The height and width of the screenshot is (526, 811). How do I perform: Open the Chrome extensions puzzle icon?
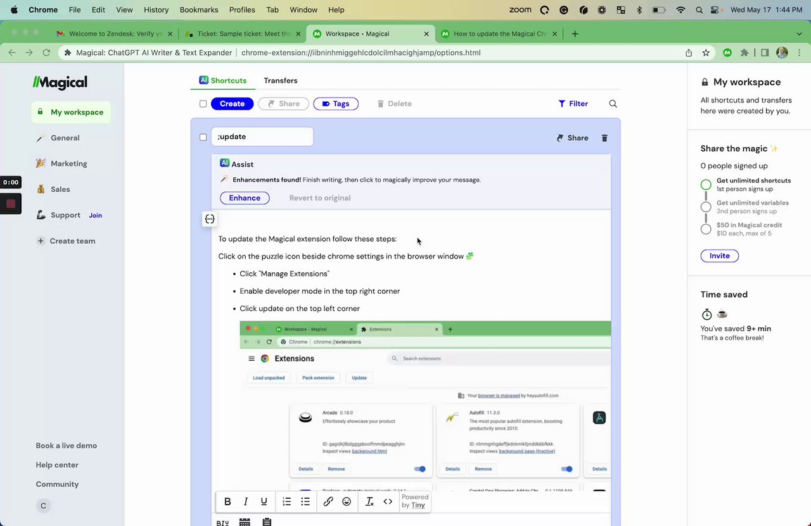[x=744, y=53]
